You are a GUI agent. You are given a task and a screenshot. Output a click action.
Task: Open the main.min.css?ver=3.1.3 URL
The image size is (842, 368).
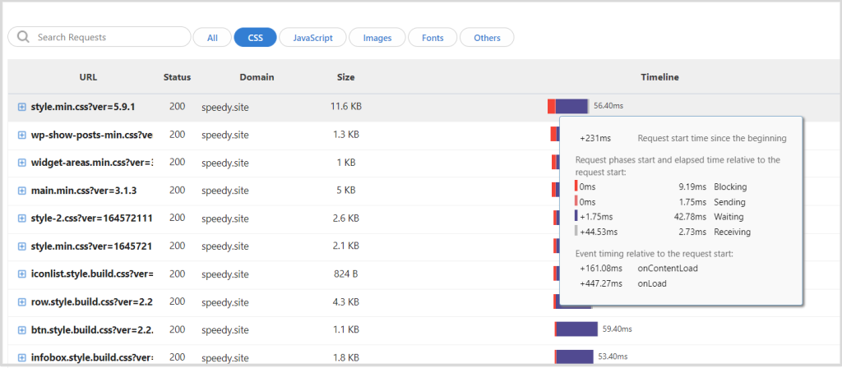[83, 191]
